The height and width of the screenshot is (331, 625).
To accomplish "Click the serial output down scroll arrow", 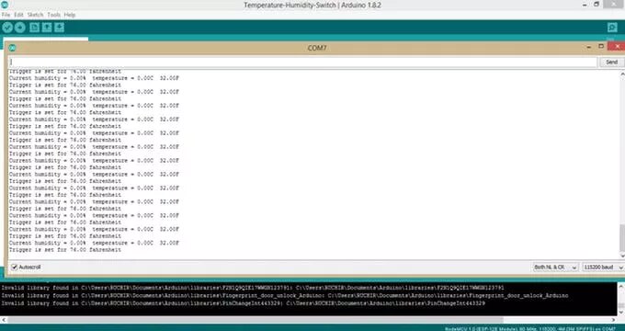I will pos(622,256).
